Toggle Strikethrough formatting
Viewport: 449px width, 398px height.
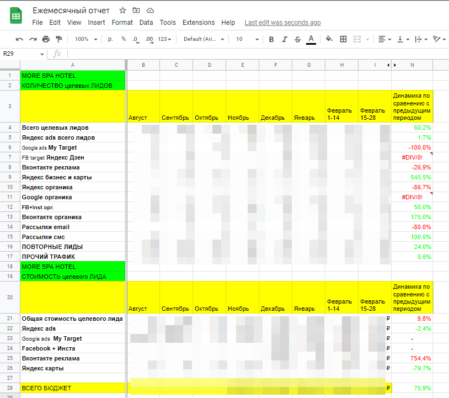297,39
